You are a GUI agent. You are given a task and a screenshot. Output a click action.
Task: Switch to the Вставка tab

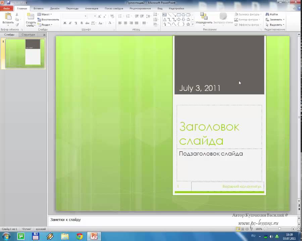pyautogui.click(x=38, y=8)
